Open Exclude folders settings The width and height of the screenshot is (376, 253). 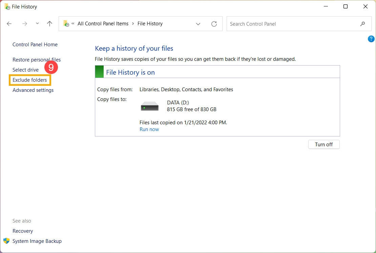(30, 80)
